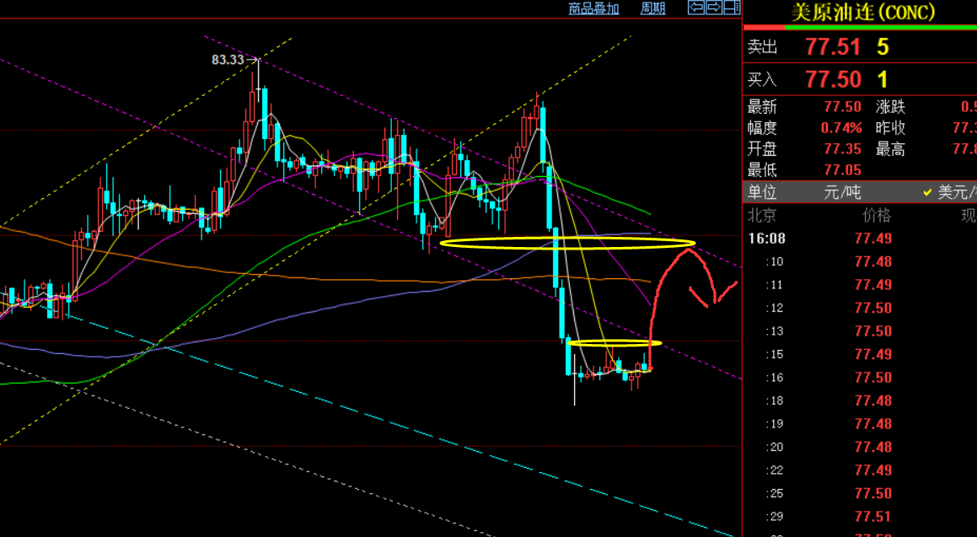The height and width of the screenshot is (537, 977).
Task: Click the red-green buy/sell ratio bar
Action: tap(859, 28)
